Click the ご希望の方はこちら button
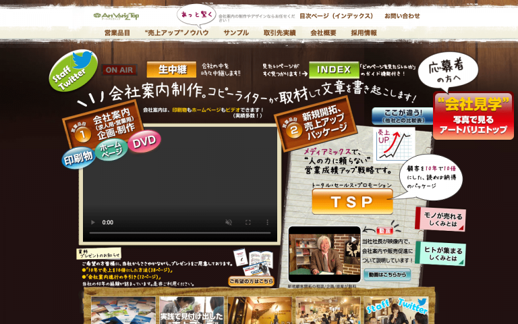 tap(251, 281)
